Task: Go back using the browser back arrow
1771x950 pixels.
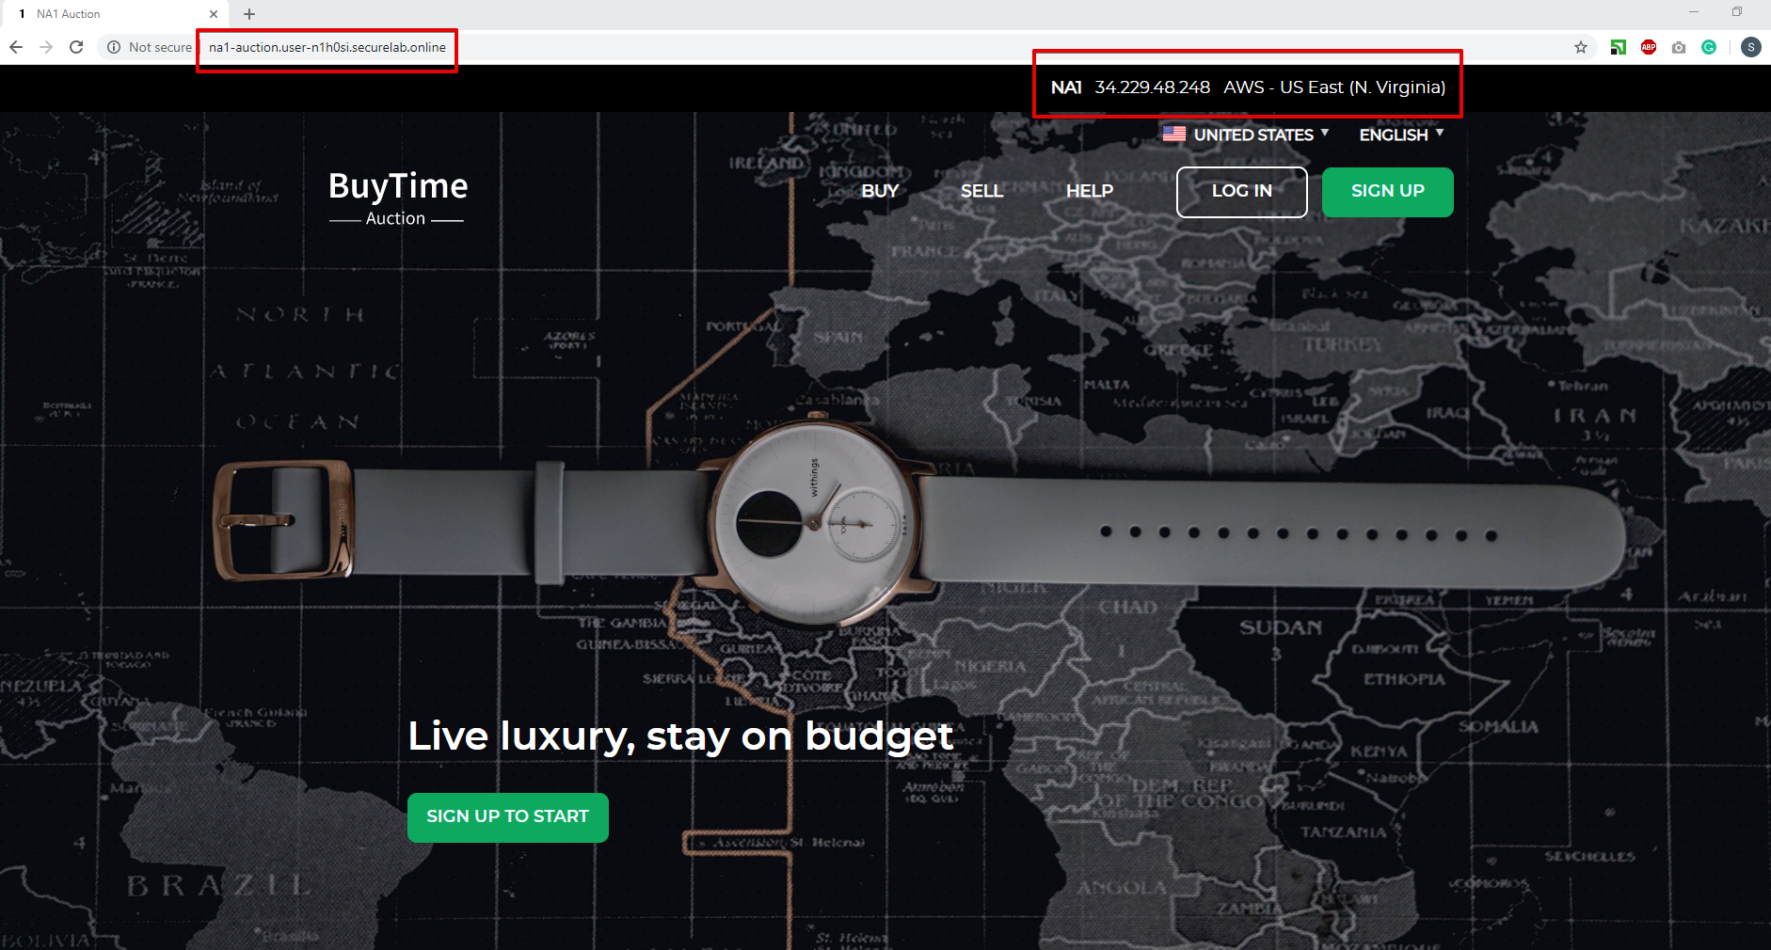Action: pyautogui.click(x=16, y=47)
